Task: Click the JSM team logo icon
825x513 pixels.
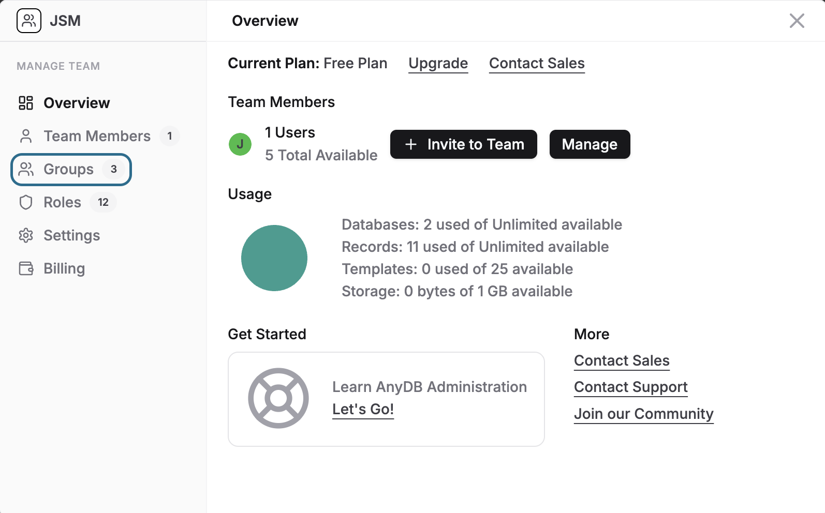Action: pyautogui.click(x=29, y=21)
